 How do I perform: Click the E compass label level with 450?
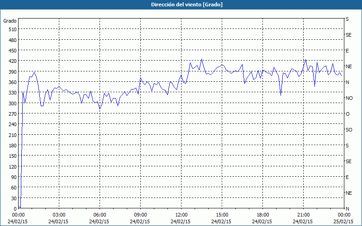[347, 51]
